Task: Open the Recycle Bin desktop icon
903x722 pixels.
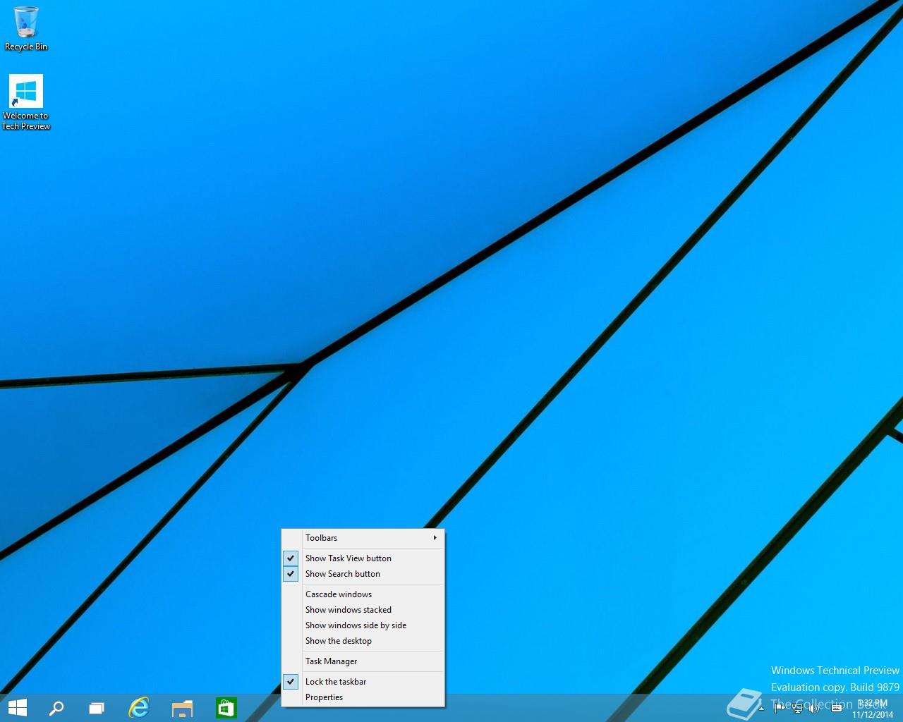Action: 26,29
